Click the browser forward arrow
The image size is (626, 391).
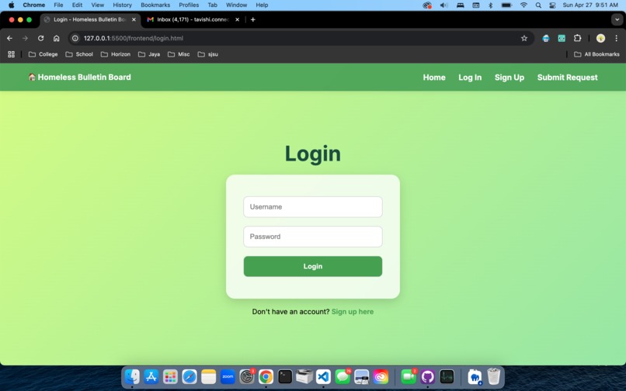click(x=25, y=38)
